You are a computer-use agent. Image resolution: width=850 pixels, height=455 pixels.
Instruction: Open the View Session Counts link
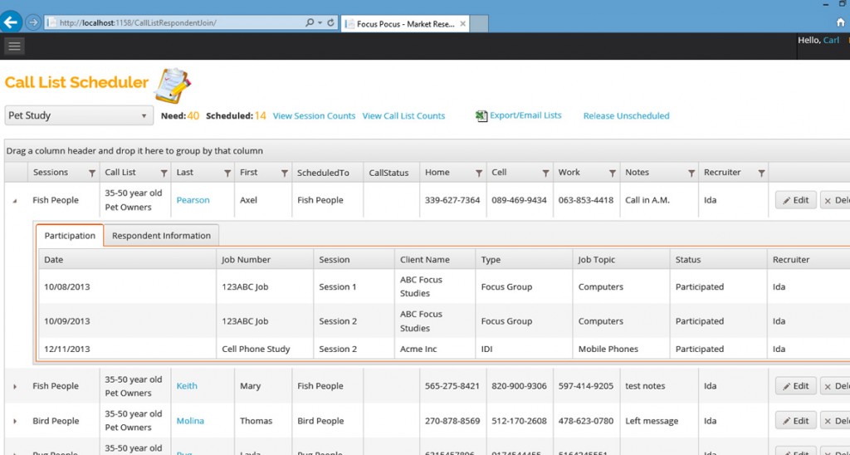click(314, 116)
